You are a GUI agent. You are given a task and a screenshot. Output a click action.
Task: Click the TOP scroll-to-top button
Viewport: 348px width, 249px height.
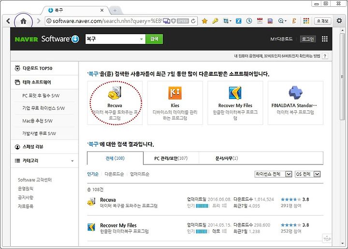pyautogui.click(x=327, y=238)
